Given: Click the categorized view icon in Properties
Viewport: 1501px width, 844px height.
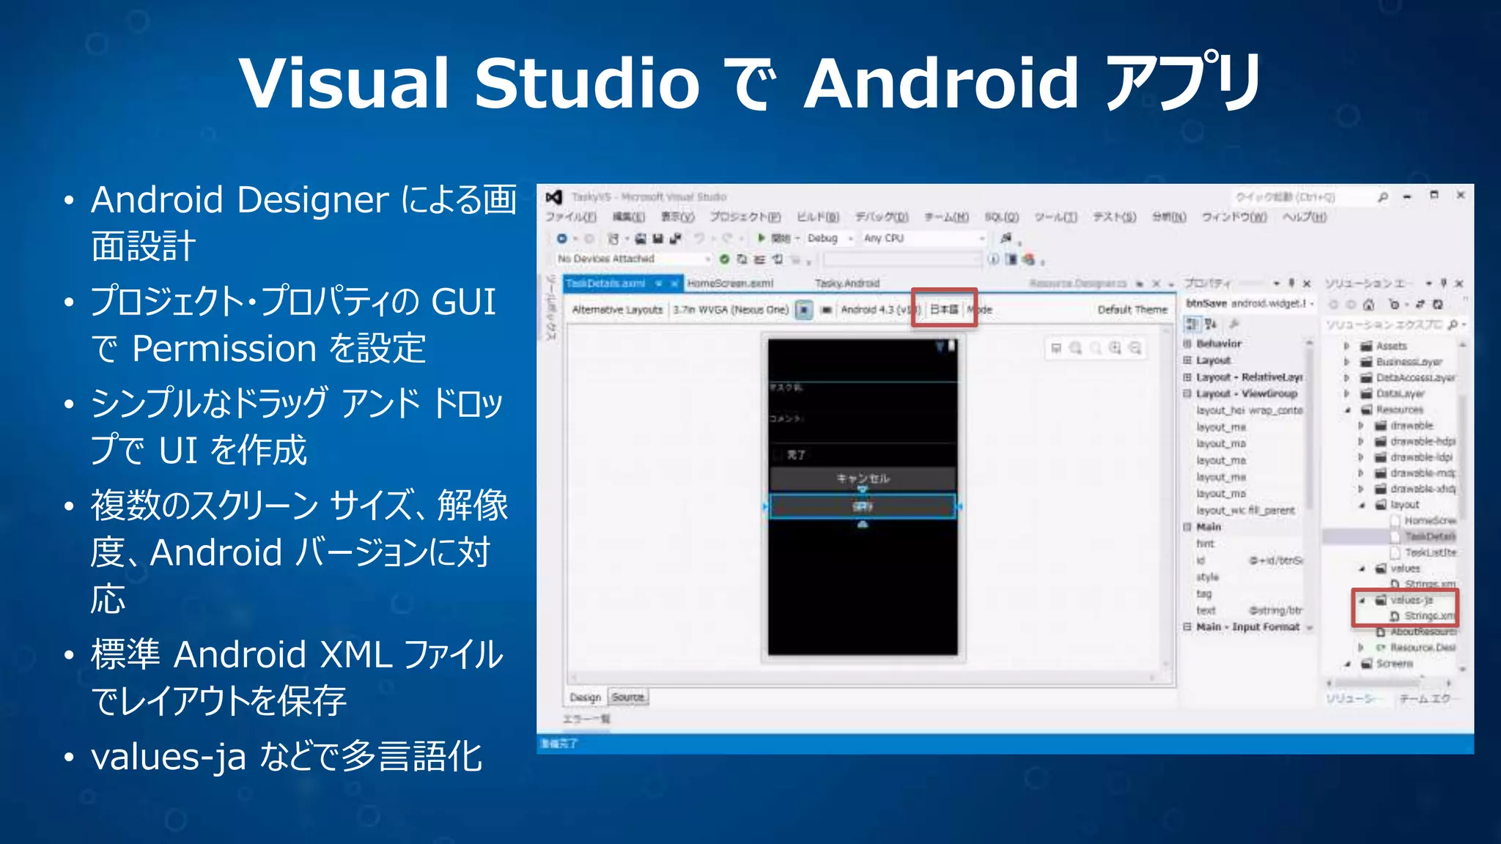Looking at the screenshot, I should point(1192,324).
